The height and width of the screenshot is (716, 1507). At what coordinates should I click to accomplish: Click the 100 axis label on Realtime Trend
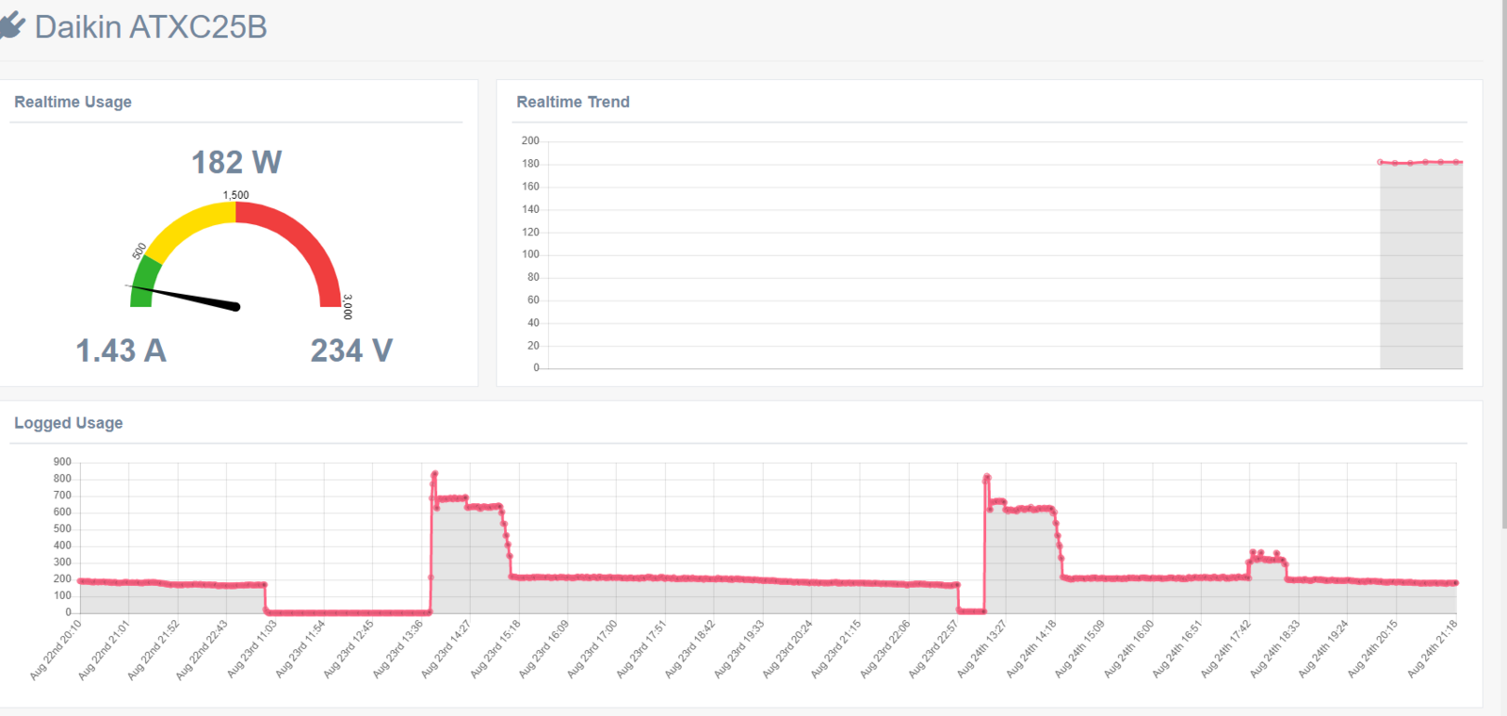(x=530, y=254)
